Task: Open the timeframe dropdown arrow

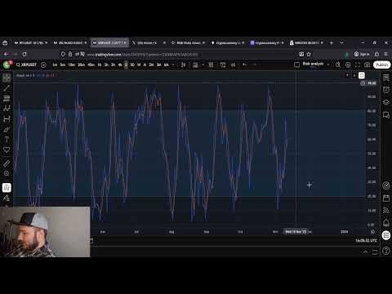Action: [x=173, y=65]
